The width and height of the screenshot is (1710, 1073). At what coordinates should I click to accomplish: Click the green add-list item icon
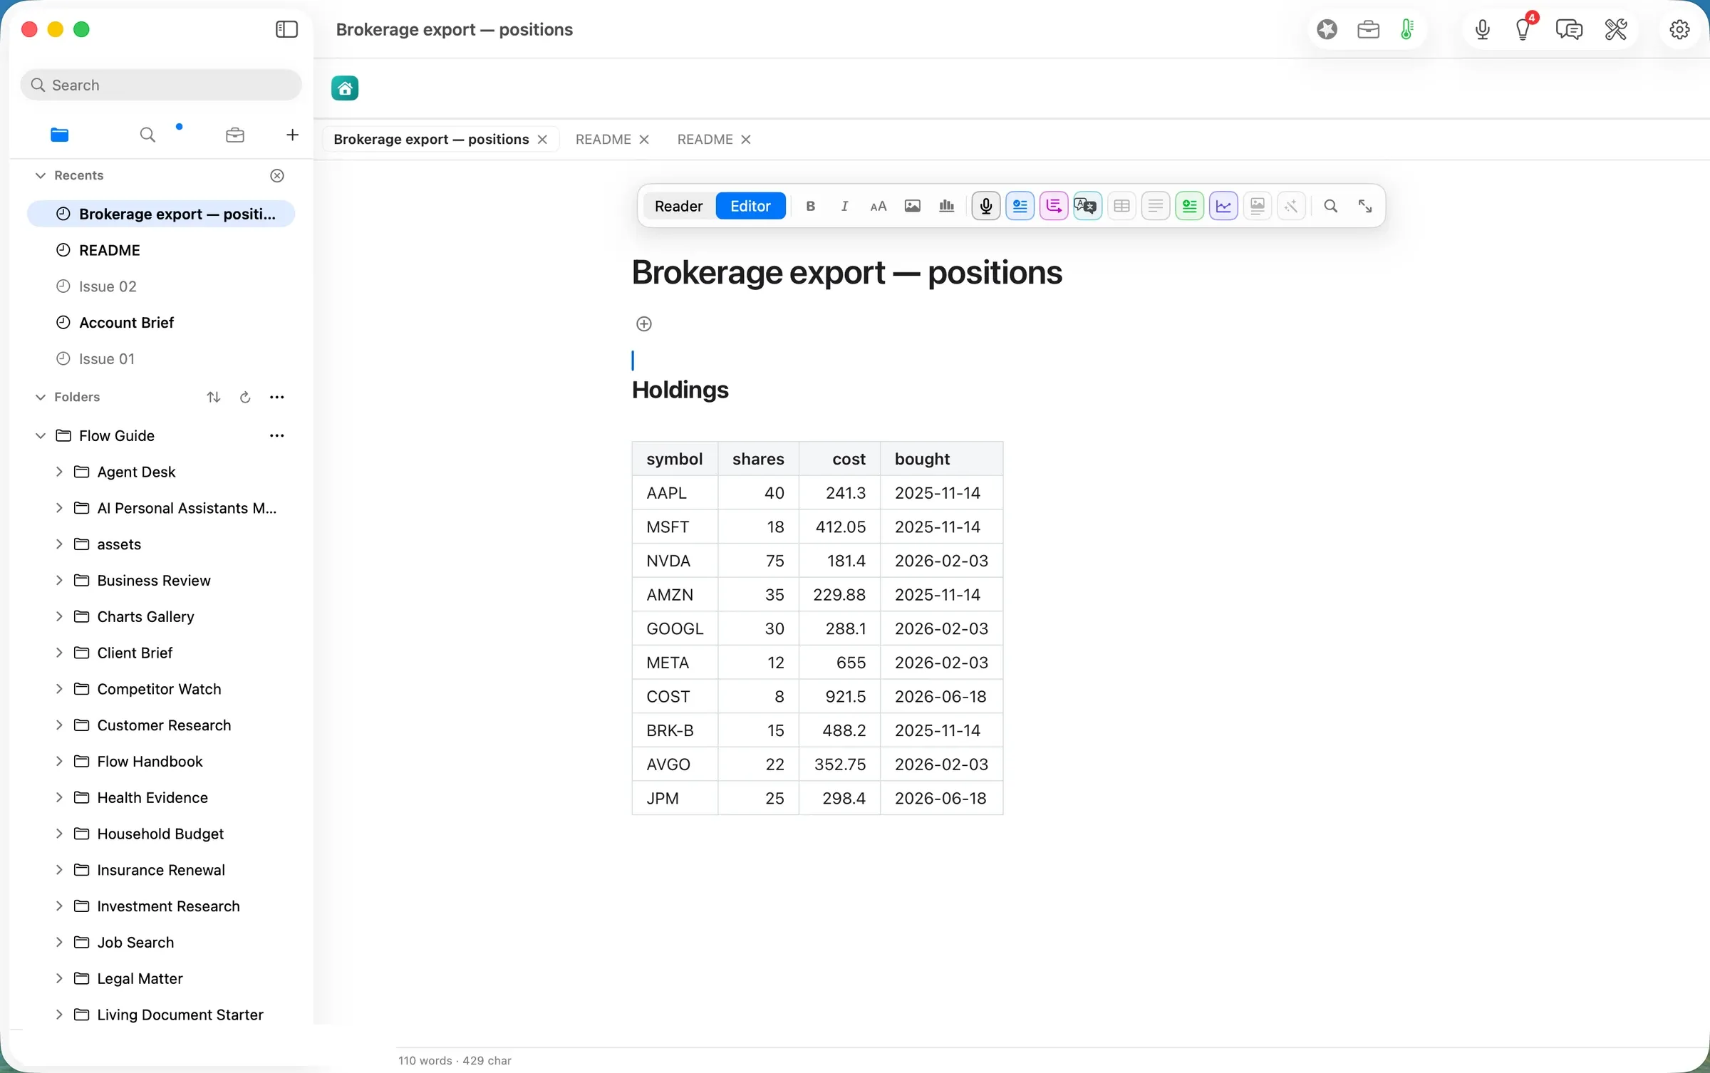coord(1189,206)
